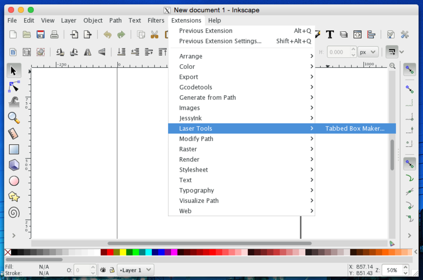The width and height of the screenshot is (423, 280).
Task: Click the zoom percentage field
Action: pyautogui.click(x=392, y=270)
